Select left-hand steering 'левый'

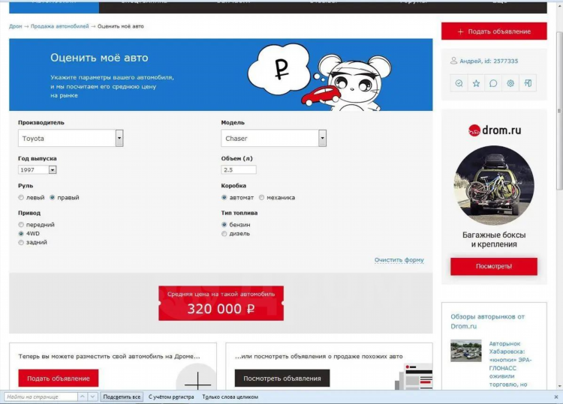click(x=21, y=198)
